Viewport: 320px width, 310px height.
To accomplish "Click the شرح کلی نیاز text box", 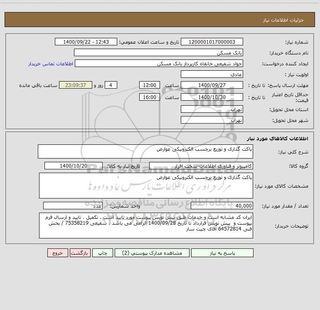I will coord(145,151).
